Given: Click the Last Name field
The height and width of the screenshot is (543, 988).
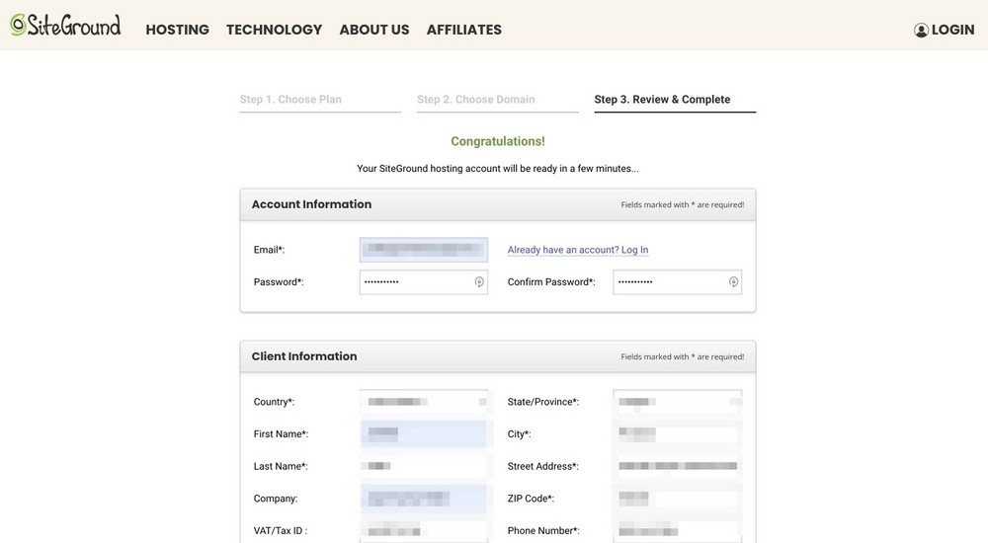Looking at the screenshot, I should pyautogui.click(x=424, y=466).
